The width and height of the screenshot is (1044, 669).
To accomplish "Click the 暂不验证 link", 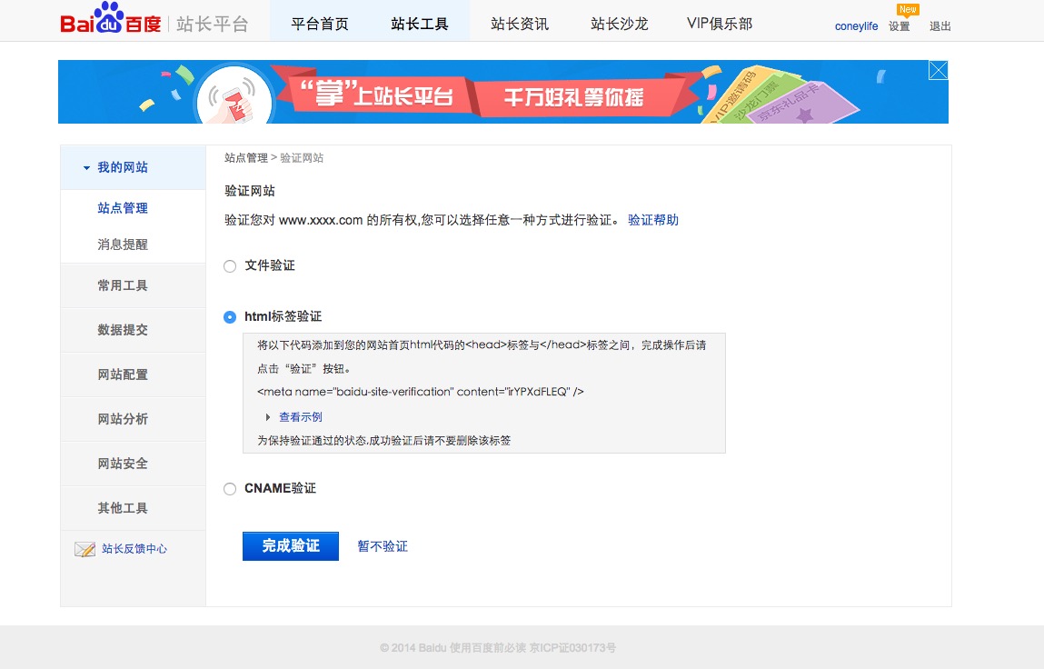I will pos(383,546).
